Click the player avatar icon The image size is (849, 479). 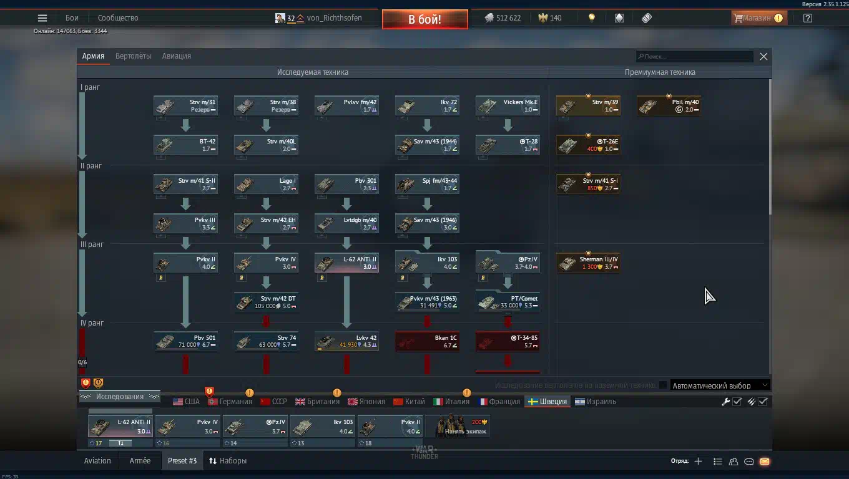click(280, 18)
